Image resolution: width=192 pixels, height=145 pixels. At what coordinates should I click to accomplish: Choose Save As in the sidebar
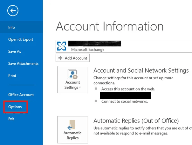click(15, 51)
